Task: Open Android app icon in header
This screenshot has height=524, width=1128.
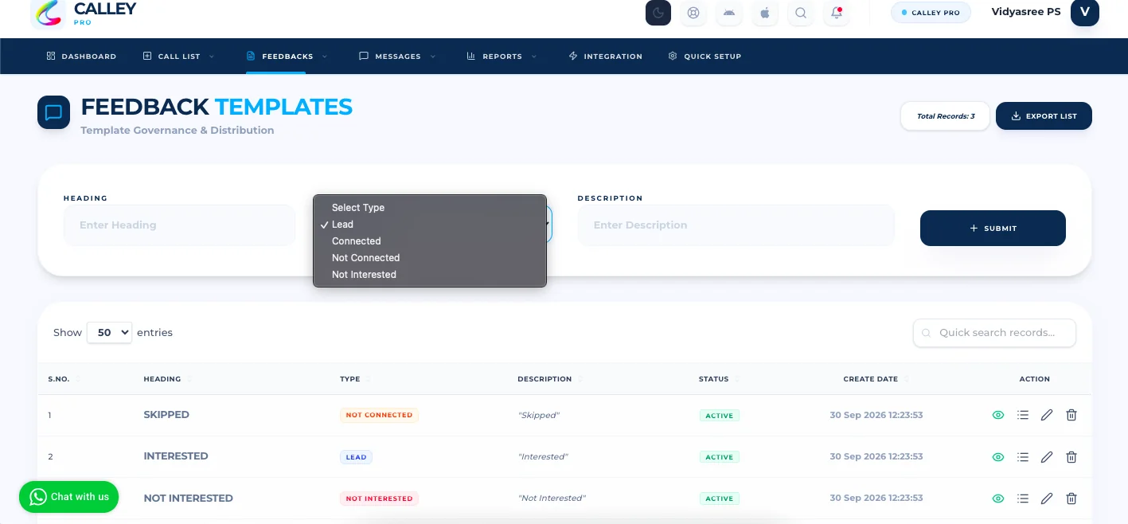Action: pyautogui.click(x=729, y=13)
